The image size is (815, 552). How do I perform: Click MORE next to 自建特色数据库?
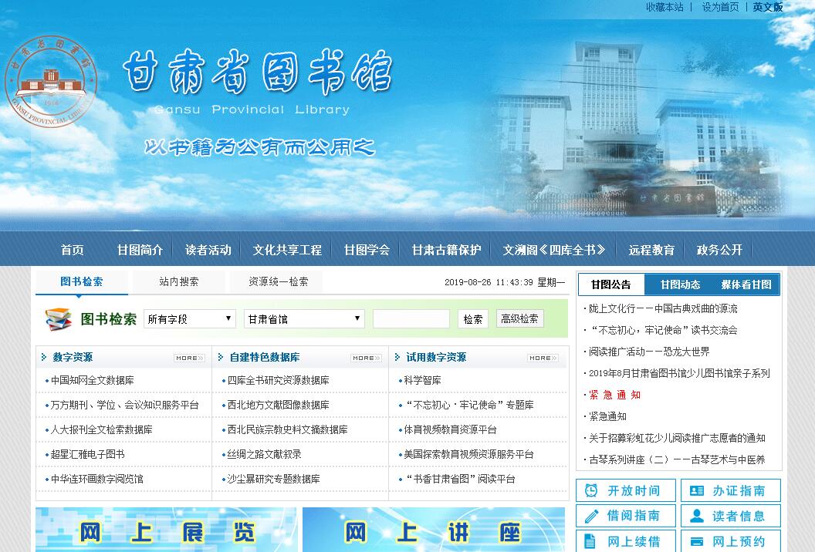(x=366, y=358)
